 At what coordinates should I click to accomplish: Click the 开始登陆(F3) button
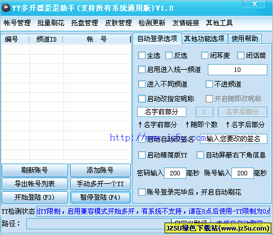(35, 197)
